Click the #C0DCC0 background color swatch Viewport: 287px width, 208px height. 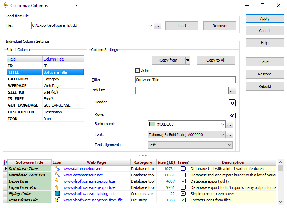pyautogui.click(x=152, y=124)
